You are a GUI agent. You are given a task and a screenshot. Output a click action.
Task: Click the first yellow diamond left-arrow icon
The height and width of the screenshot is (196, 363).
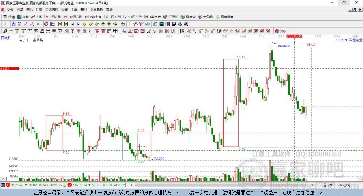pyautogui.click(x=84, y=24)
